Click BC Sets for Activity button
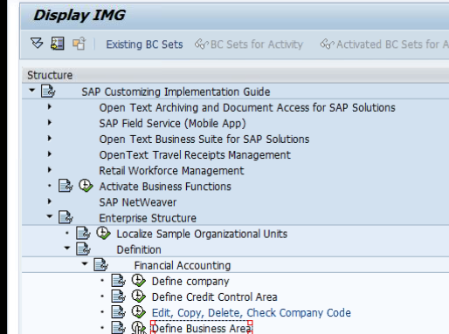The image size is (449, 334). click(x=249, y=44)
